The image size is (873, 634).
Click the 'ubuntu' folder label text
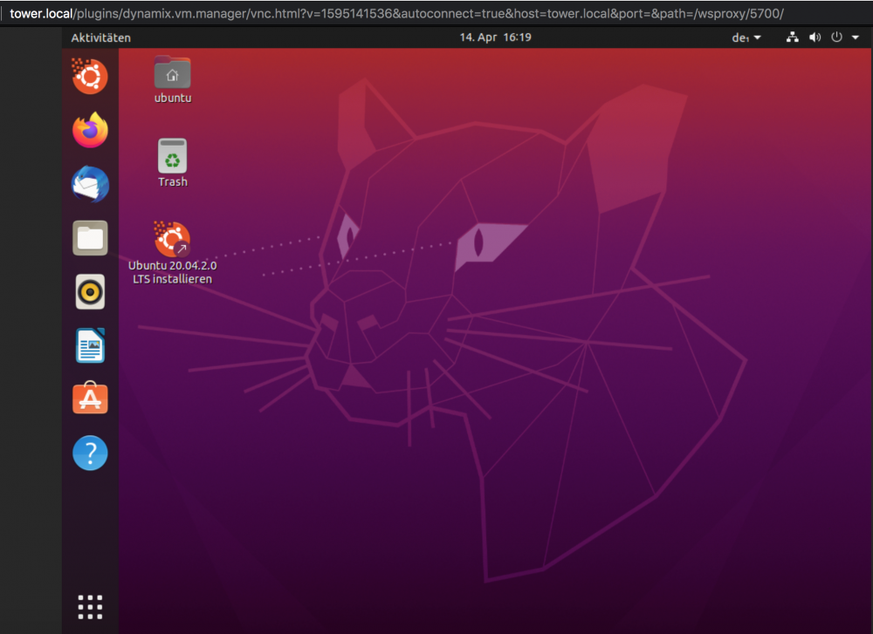[x=173, y=98]
